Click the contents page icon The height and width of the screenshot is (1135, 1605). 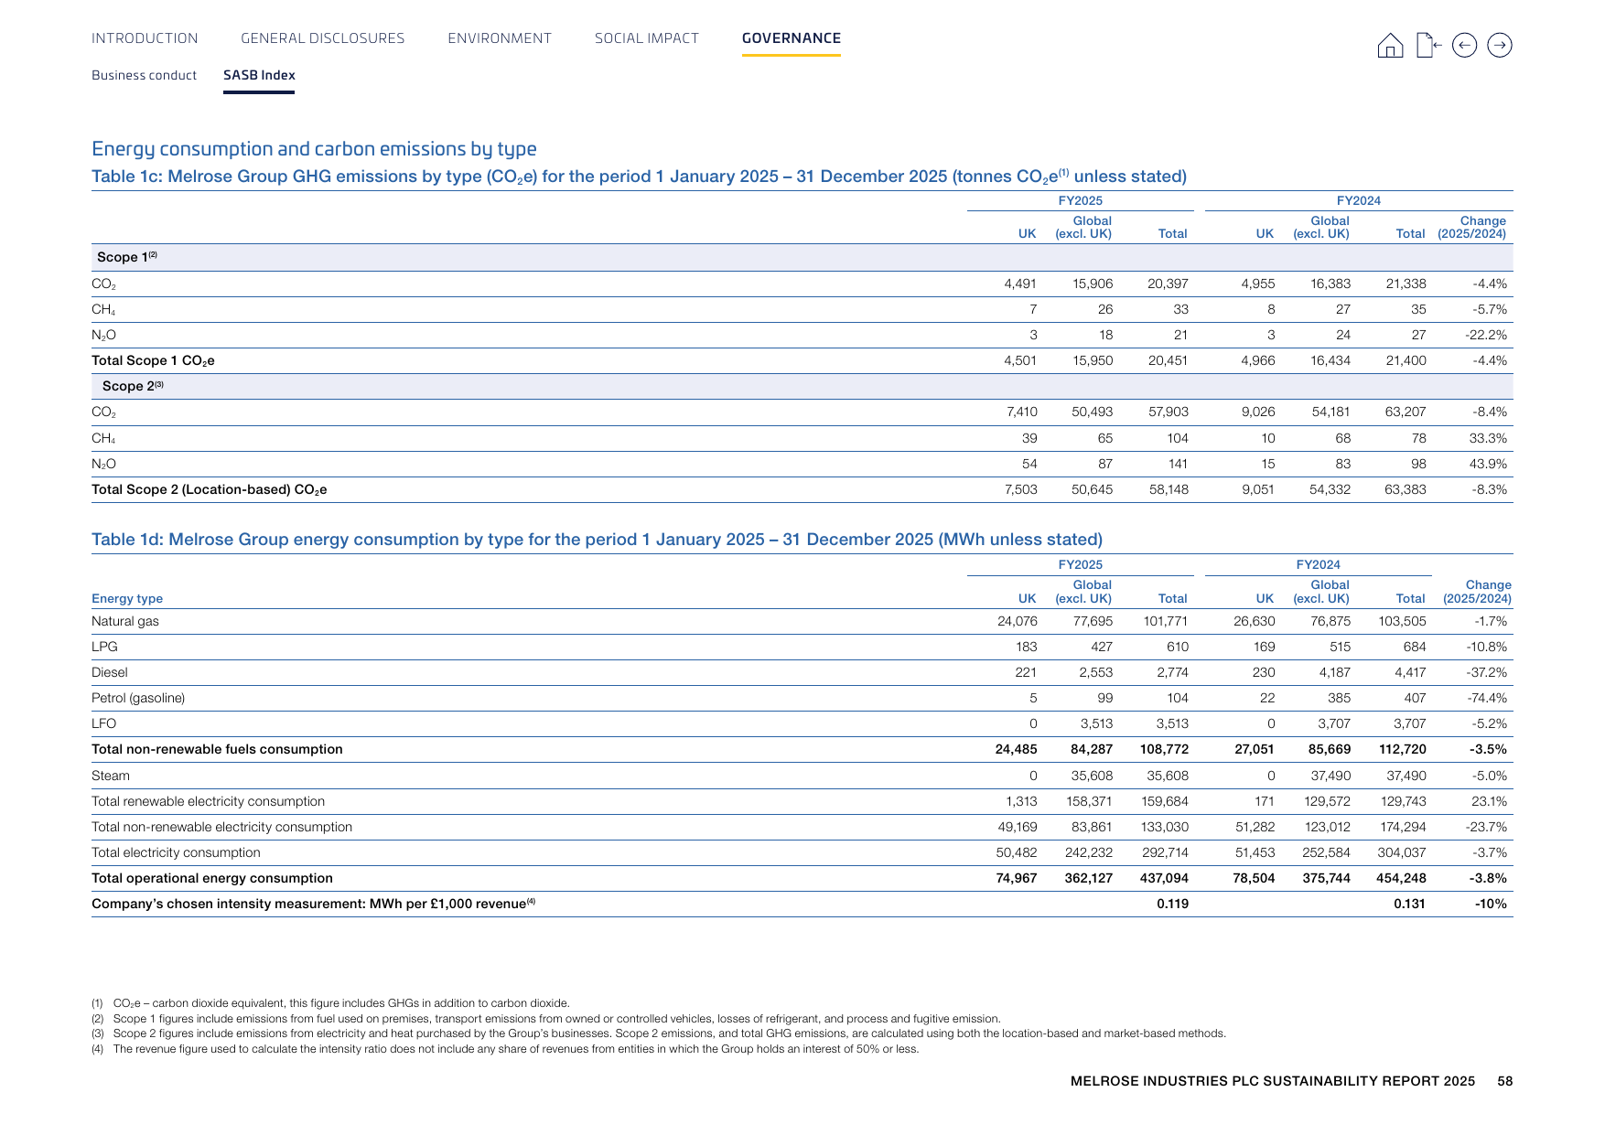(x=1428, y=45)
